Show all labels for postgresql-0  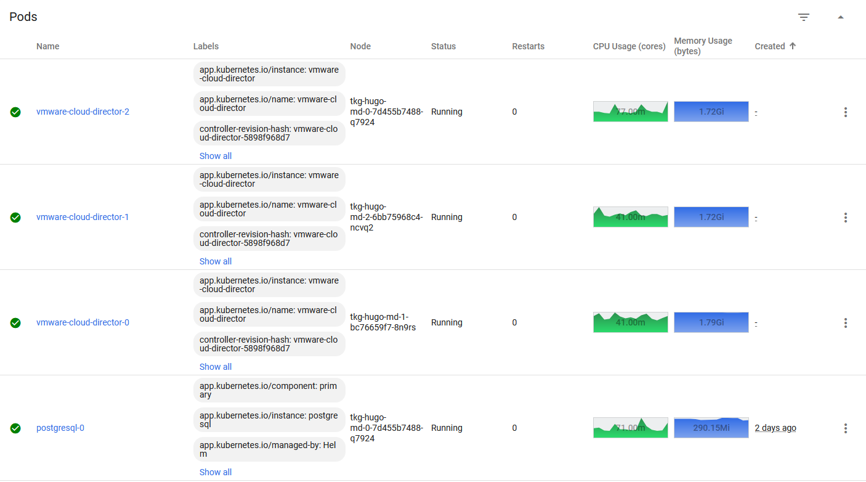[x=216, y=472]
